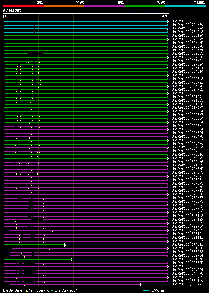Click the arrowhead ending the UniRef100_B9FYR3 alignment
This screenshot has width=209, height=293.
tap(141, 284)
